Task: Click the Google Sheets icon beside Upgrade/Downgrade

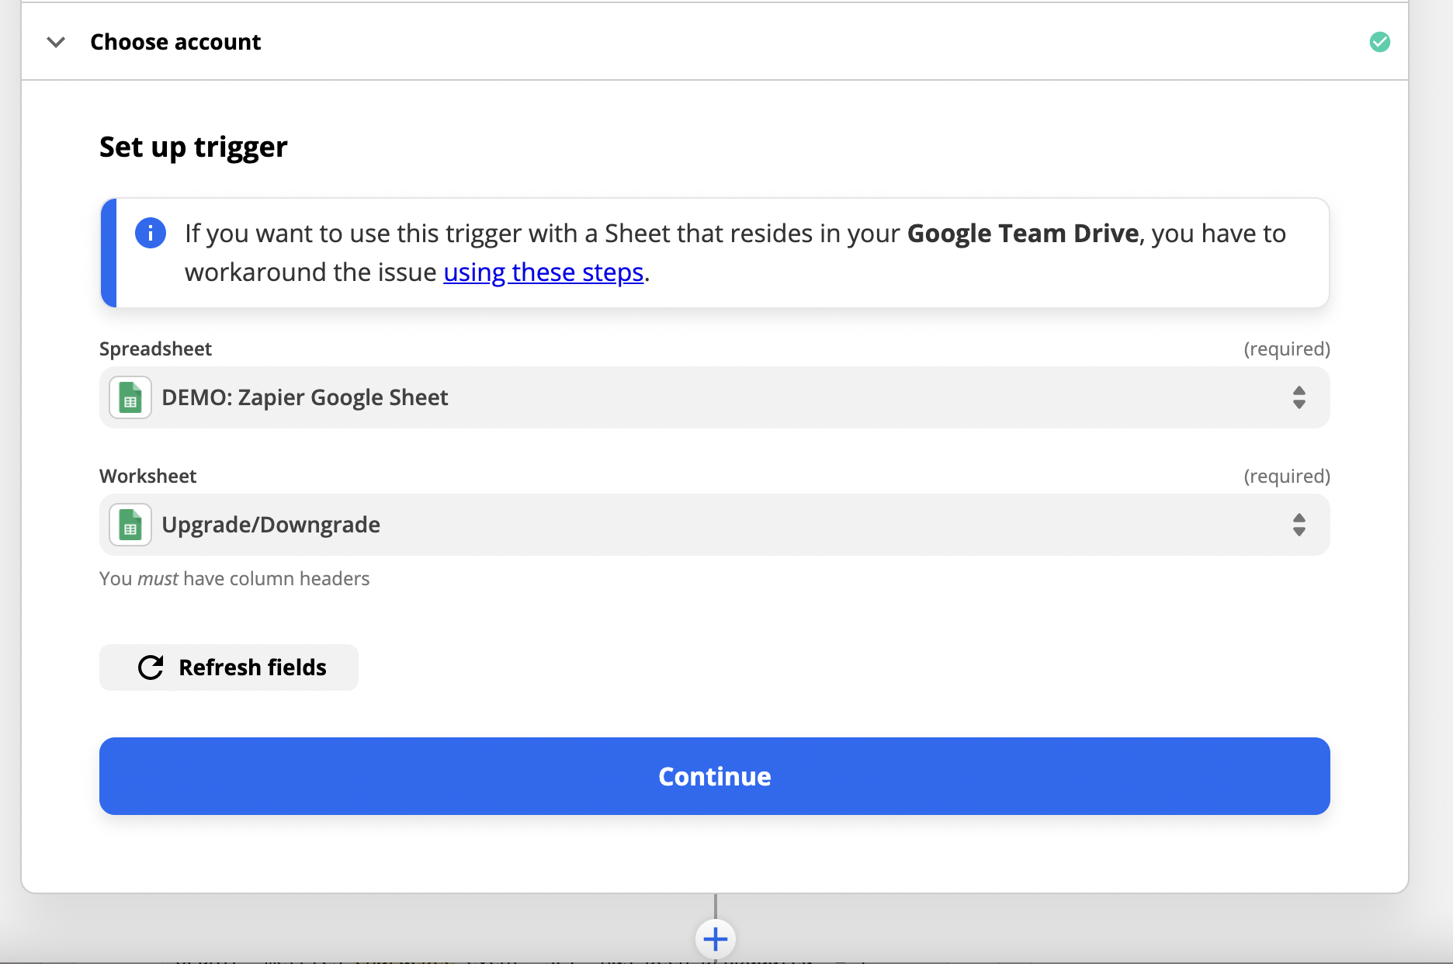Action: point(130,525)
